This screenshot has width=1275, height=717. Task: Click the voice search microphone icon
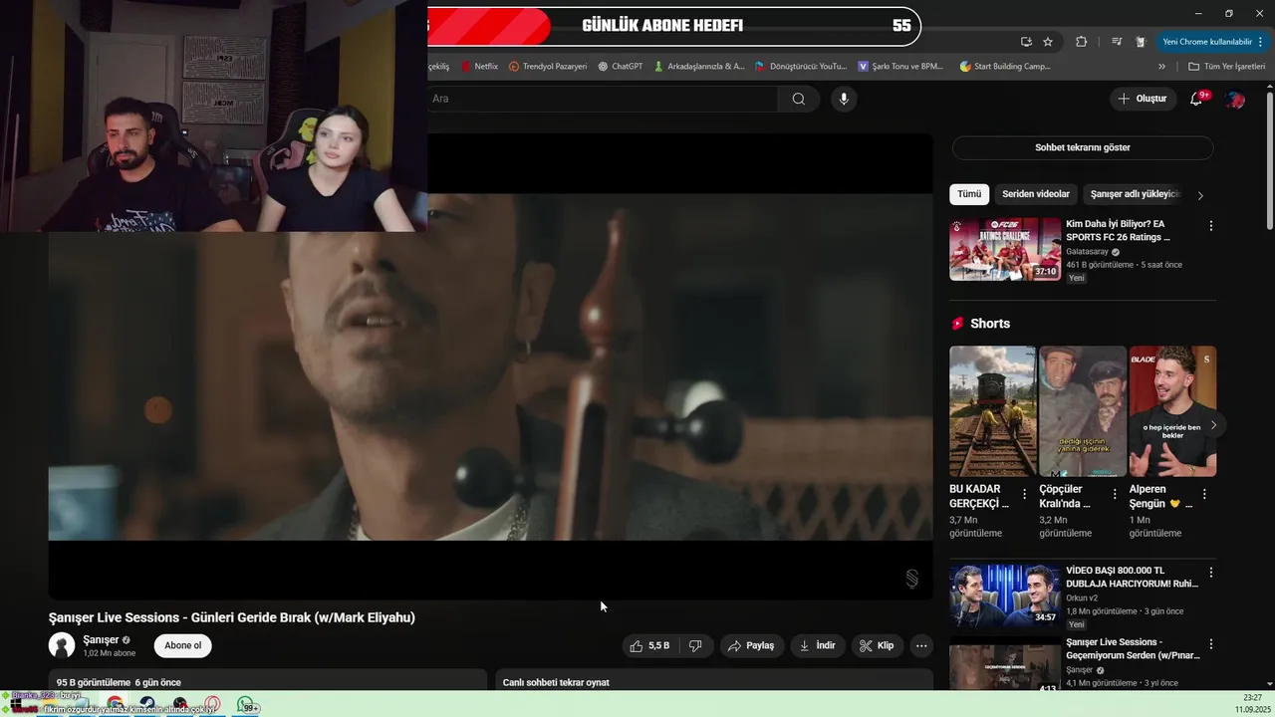coord(844,99)
